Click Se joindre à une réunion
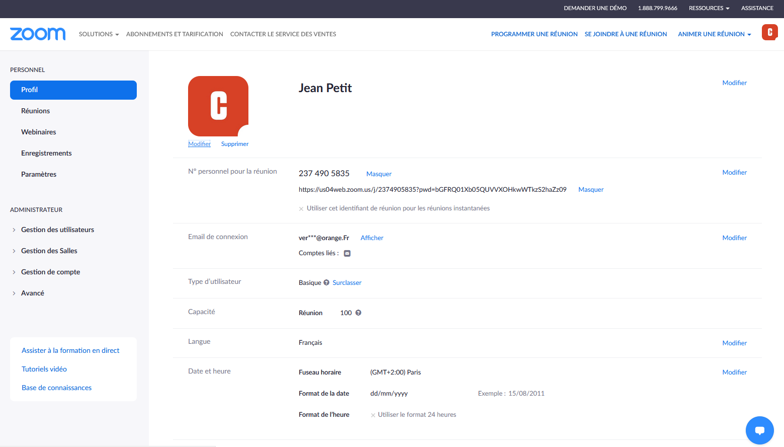 (x=626, y=34)
